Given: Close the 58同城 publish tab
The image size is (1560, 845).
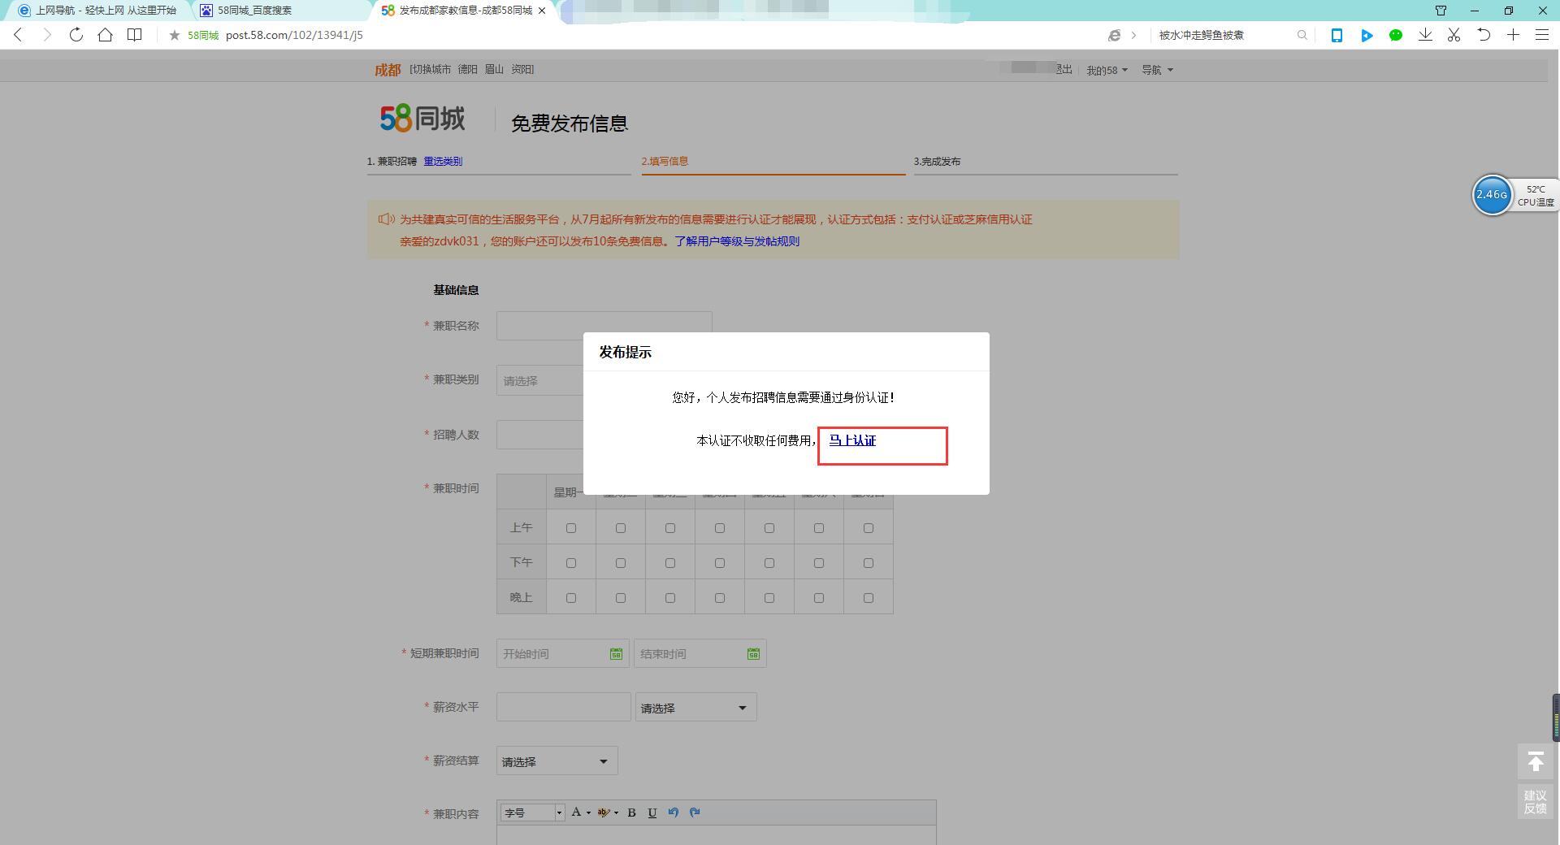Looking at the screenshot, I should click(542, 11).
